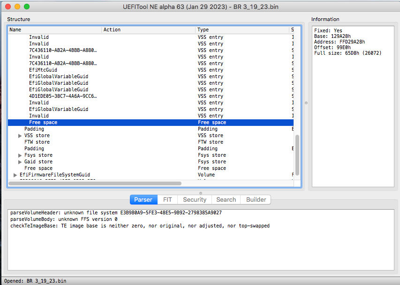Viewport: 400px width, 285px height.
Task: Click the Opened: BR 3_19_23.bin status text
Action: coord(35,281)
